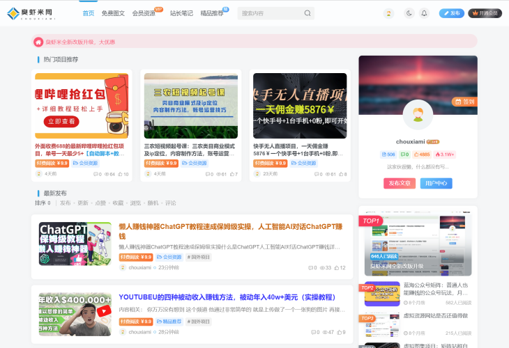509x348 pixels.
Task: Click user avatar icon in header
Action: click(x=388, y=13)
